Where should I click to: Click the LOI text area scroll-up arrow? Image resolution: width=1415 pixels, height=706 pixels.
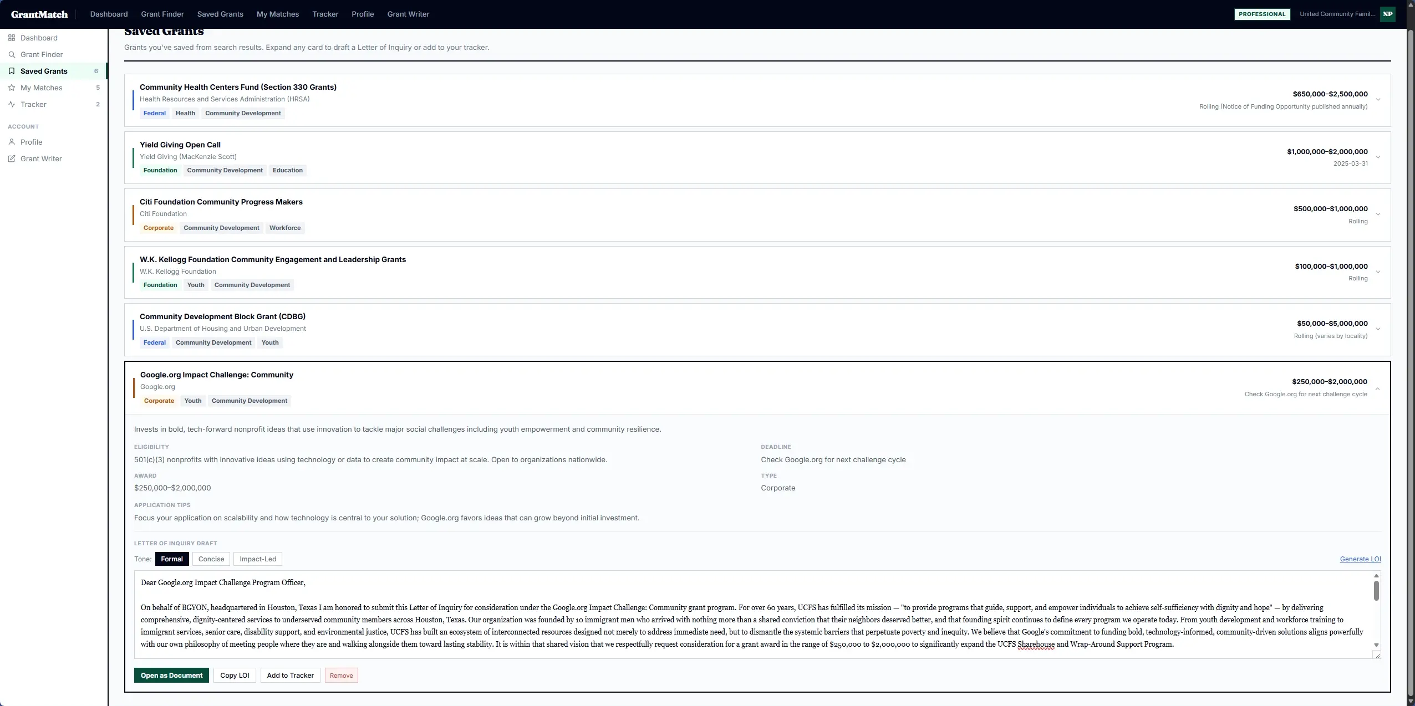(x=1376, y=576)
